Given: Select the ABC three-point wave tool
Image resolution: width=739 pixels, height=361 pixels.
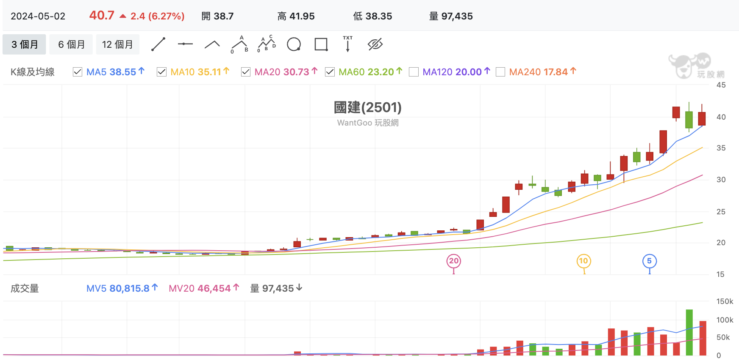Looking at the screenshot, I should pyautogui.click(x=239, y=44).
